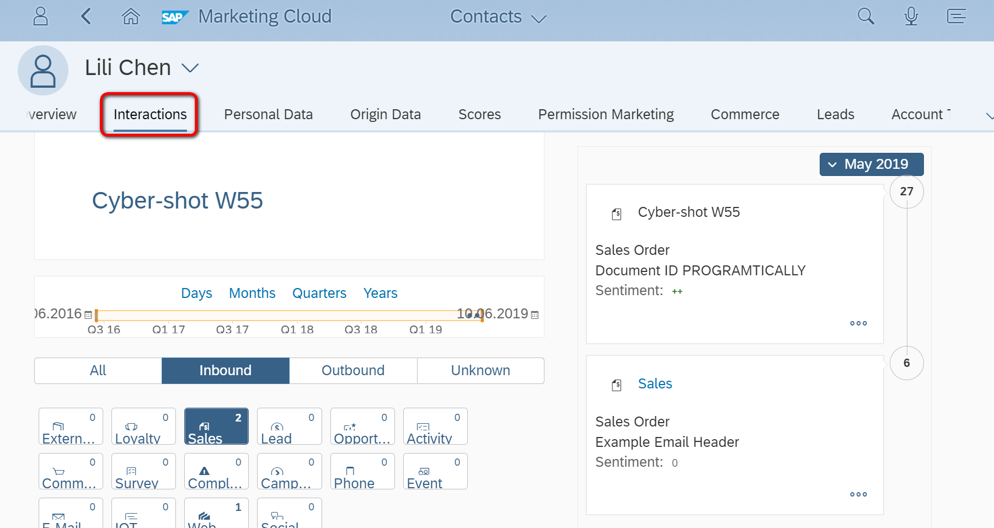Open the Permission Marketing tab
The height and width of the screenshot is (528, 994).
click(606, 114)
